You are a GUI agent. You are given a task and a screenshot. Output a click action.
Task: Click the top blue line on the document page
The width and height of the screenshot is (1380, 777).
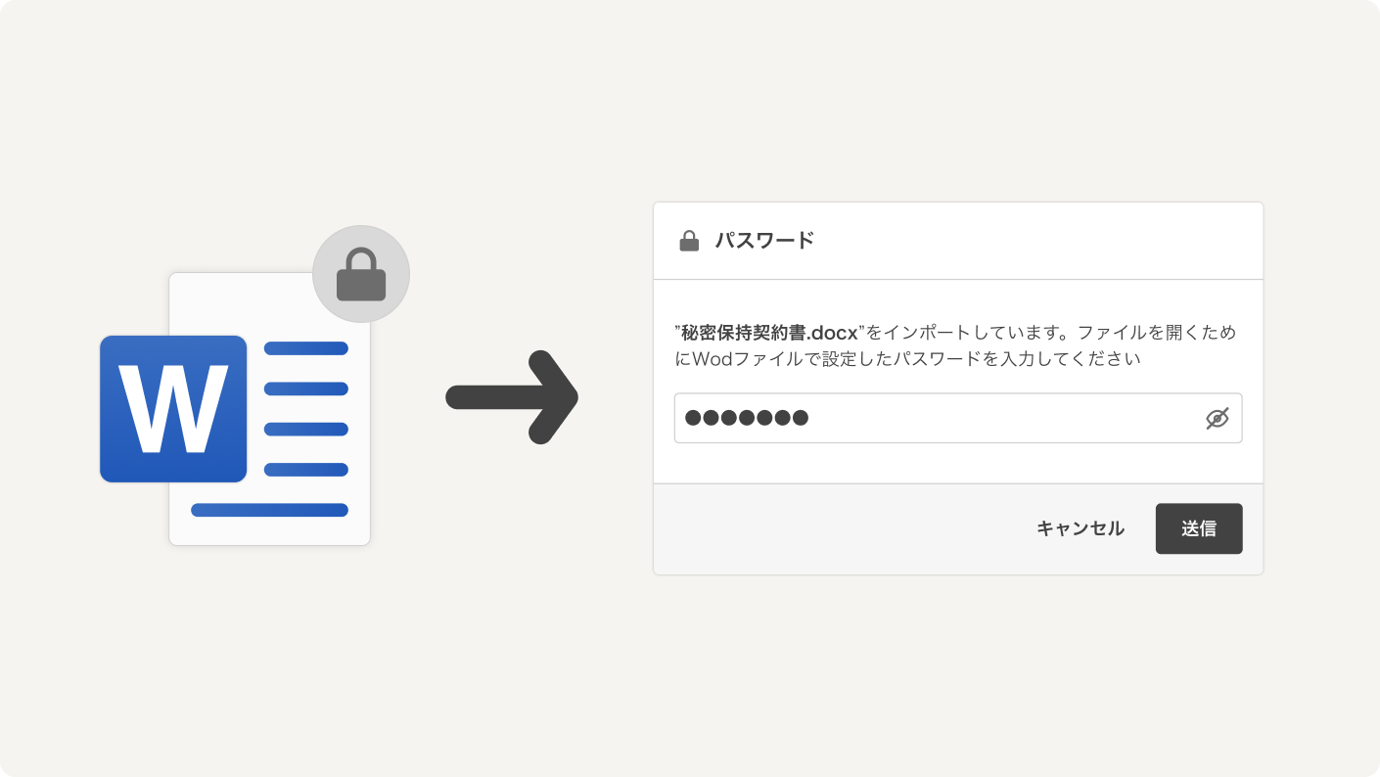coord(306,348)
